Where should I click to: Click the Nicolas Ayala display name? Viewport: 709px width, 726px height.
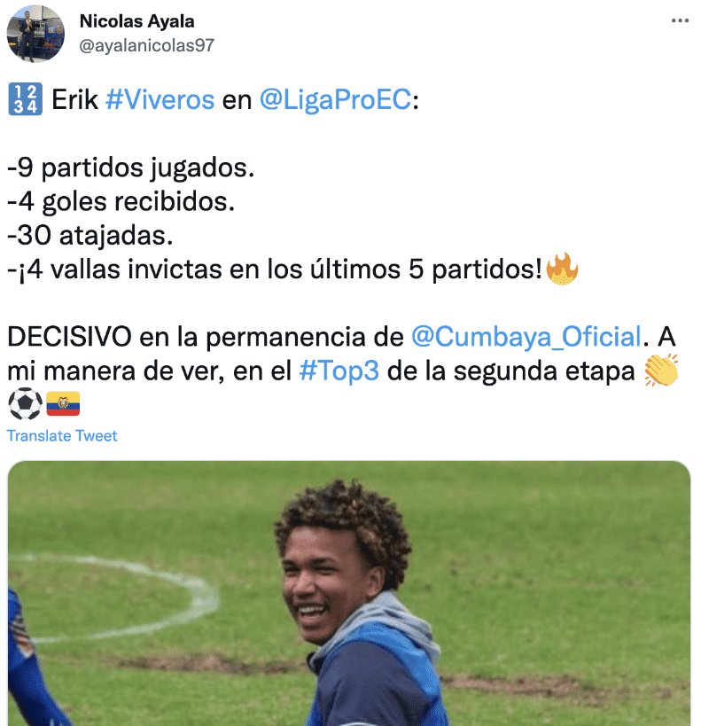coord(137,21)
